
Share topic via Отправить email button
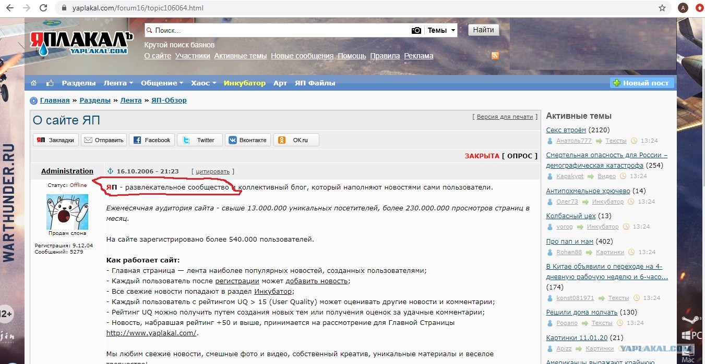[x=104, y=140]
